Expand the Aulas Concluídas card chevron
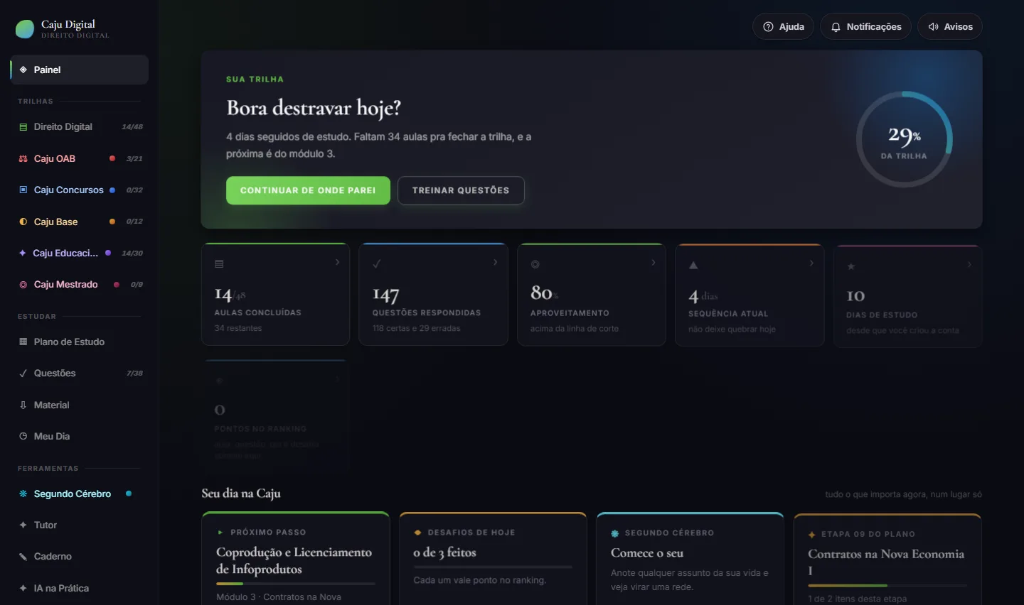The height and width of the screenshot is (605, 1024). tap(337, 262)
